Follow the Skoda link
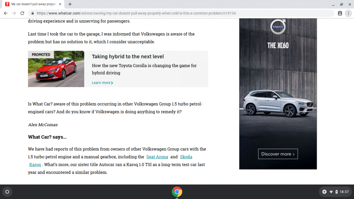This screenshot has width=354, height=199. pos(186,157)
